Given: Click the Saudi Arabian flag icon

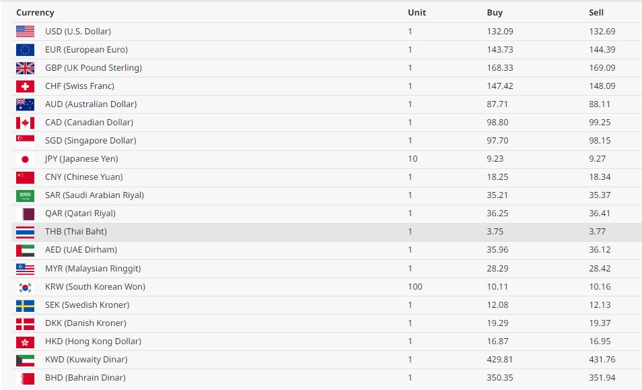Looking at the screenshot, I should point(25,195).
